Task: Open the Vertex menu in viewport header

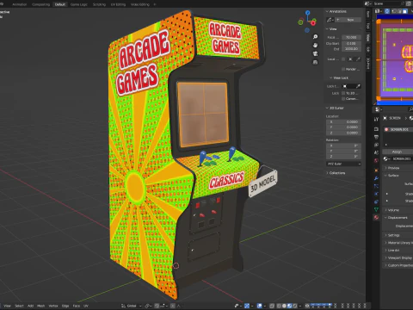Action: pyautogui.click(x=53, y=306)
